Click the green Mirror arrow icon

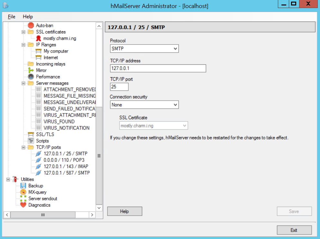pos(31,70)
